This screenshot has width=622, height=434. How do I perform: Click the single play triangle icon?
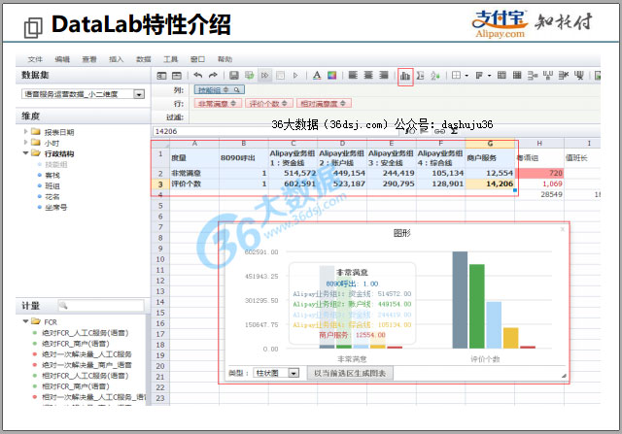pos(295,76)
